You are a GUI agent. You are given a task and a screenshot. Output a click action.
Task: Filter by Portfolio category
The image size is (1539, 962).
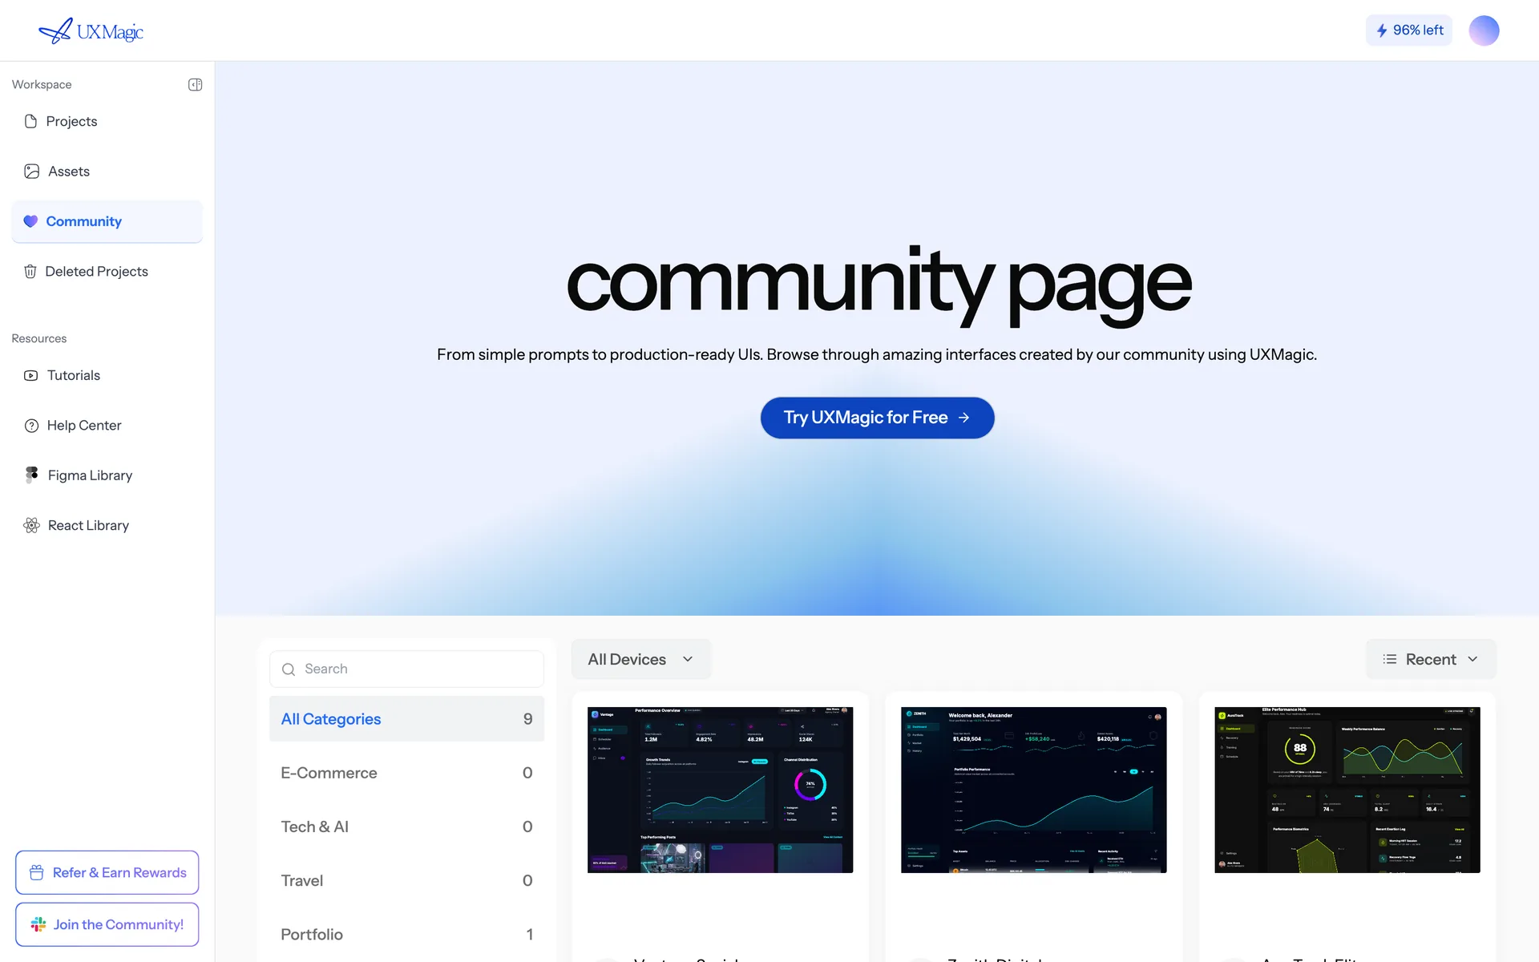(x=406, y=934)
